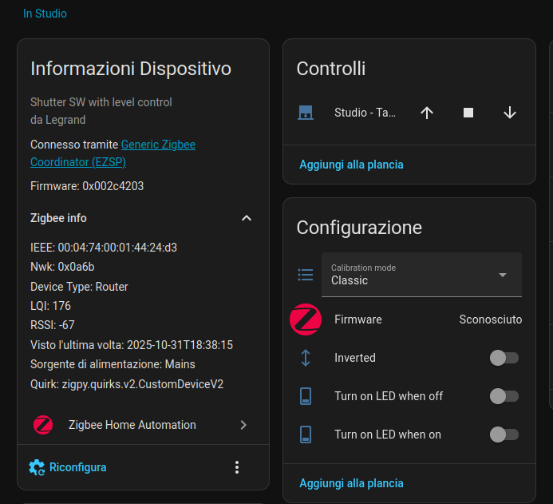The height and width of the screenshot is (504, 553).
Task: Click the window shutter cover icon
Action: pyautogui.click(x=305, y=113)
